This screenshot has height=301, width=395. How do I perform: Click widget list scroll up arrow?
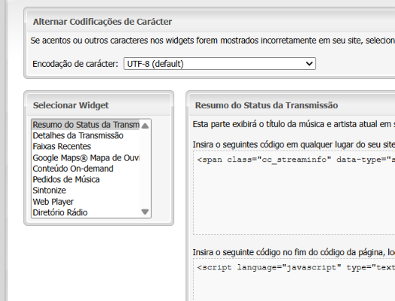145,126
